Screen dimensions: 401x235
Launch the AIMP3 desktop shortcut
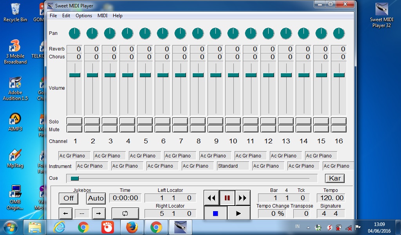15,122
